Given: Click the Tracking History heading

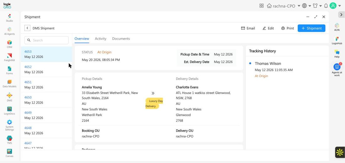Looking at the screenshot, I should (x=262, y=51).
